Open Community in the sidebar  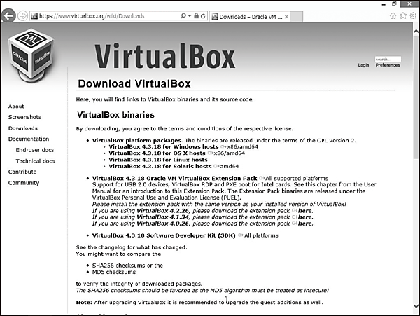click(24, 183)
